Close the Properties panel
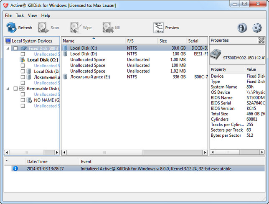This screenshot has height=204, width=269. click(x=261, y=41)
